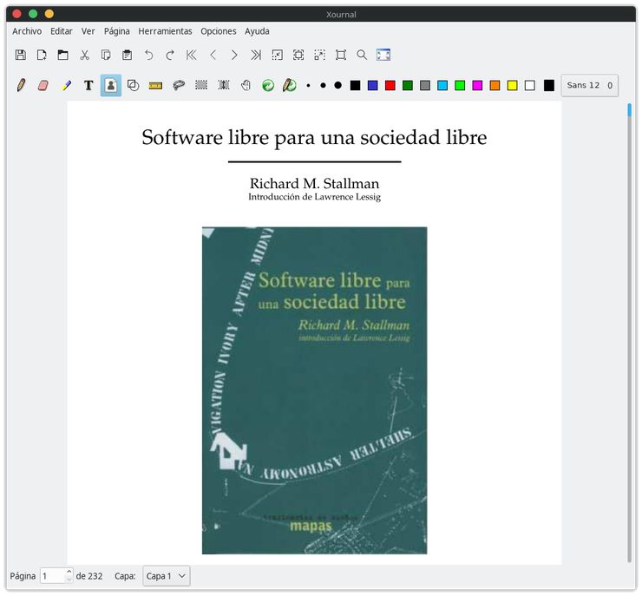642x596 pixels.
Task: Restore default tool with the green arrow
Action: [268, 85]
